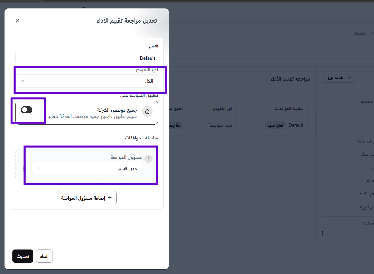Click the building icon in the table row
The width and height of the screenshot is (374, 274).
click(178, 125)
